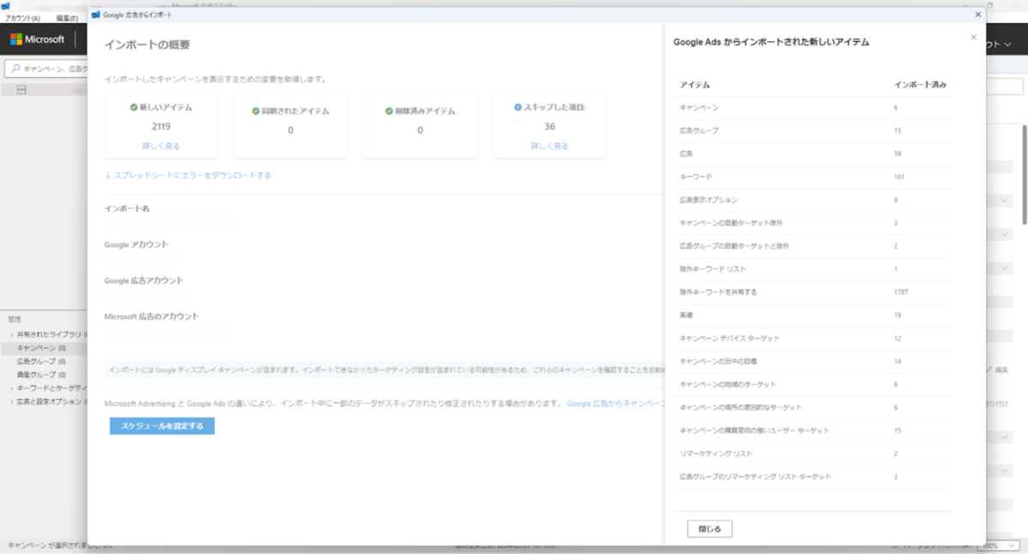The height and width of the screenshot is (554, 1028).
Task: Close the new items side panel with X
Action: (x=973, y=37)
